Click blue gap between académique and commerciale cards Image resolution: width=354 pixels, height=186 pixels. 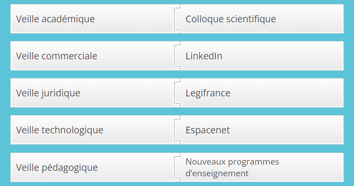[x=89, y=37]
